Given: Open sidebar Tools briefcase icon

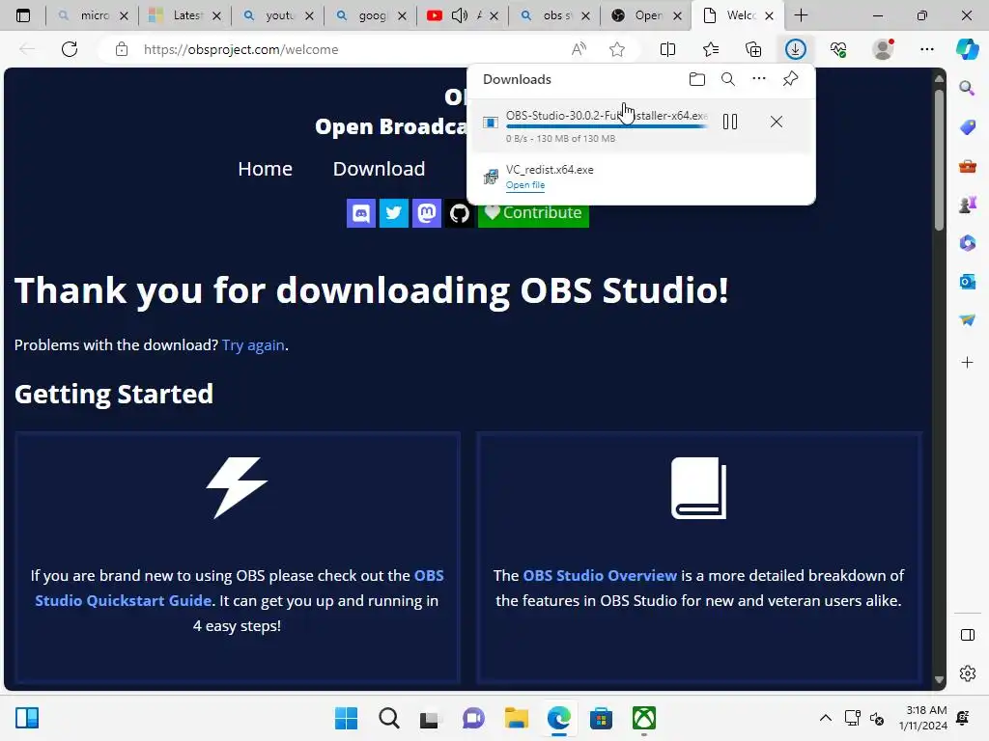Looking at the screenshot, I should click(967, 166).
